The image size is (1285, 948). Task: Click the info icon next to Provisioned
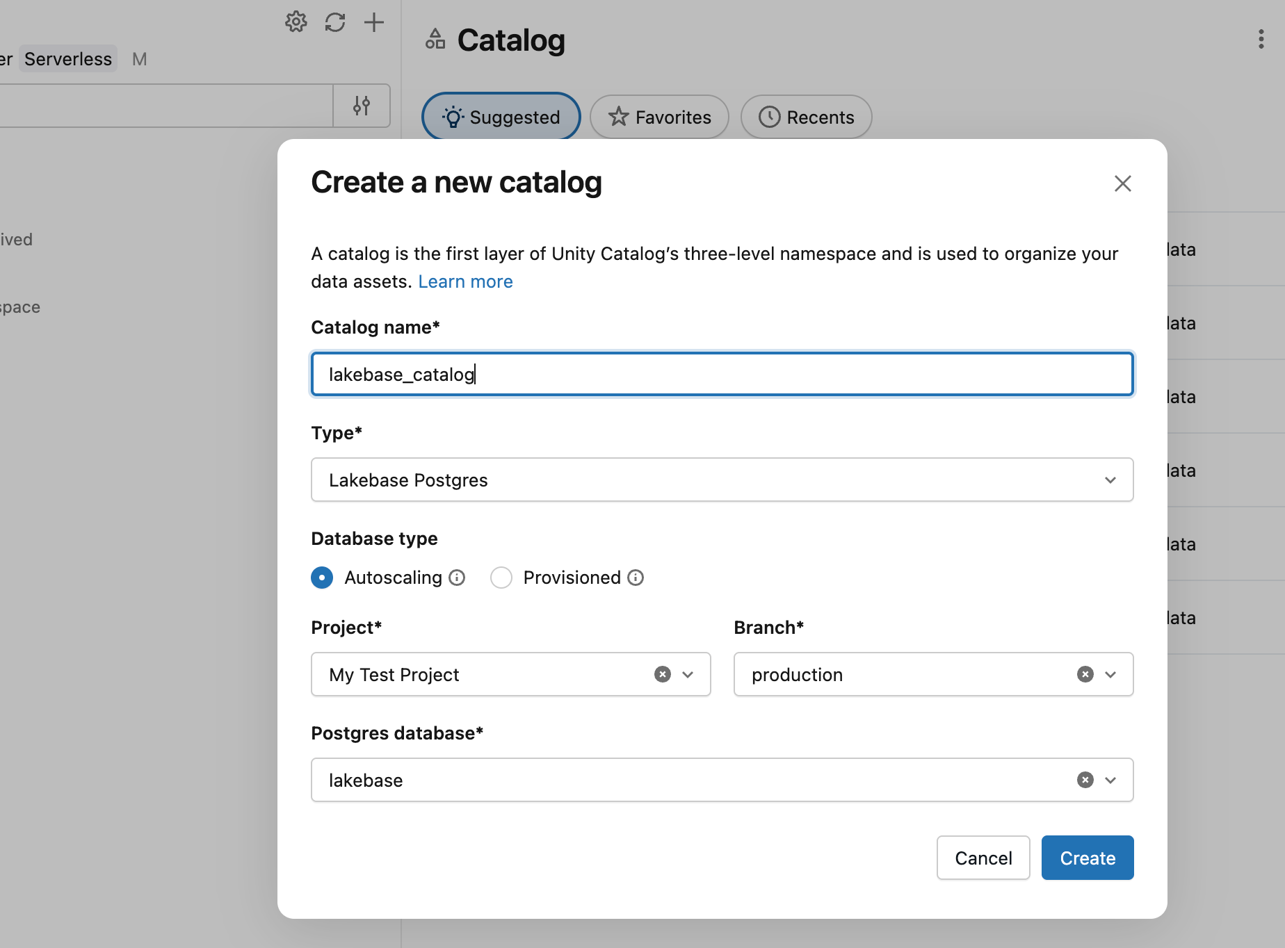pyautogui.click(x=635, y=578)
